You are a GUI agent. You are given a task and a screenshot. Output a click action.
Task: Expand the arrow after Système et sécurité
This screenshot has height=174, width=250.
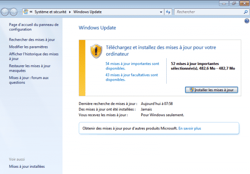(x=70, y=12)
